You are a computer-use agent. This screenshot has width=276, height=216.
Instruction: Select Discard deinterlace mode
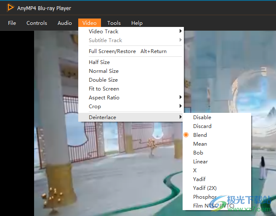pyautogui.click(x=217, y=126)
